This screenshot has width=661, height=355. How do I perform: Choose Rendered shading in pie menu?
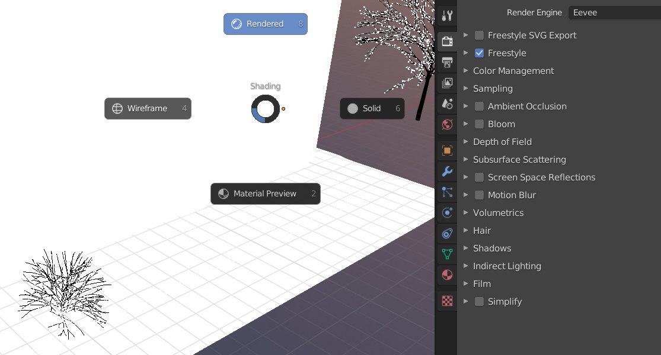point(266,24)
